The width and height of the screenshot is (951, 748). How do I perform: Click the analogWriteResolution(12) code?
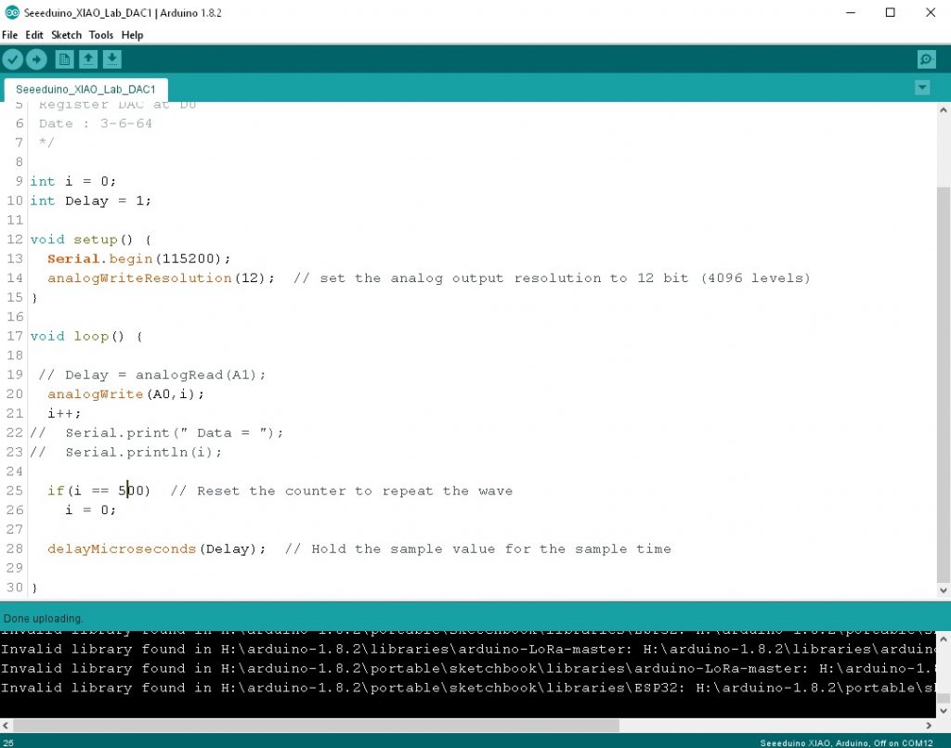[x=161, y=278]
